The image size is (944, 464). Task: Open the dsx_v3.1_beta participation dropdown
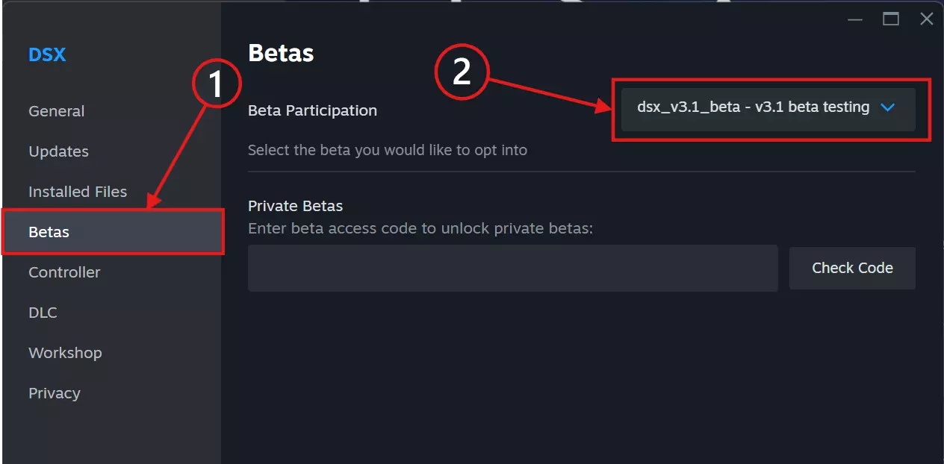pos(768,108)
